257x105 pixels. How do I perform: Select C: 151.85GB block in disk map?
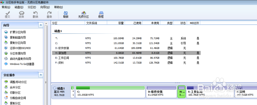[x=110, y=92]
